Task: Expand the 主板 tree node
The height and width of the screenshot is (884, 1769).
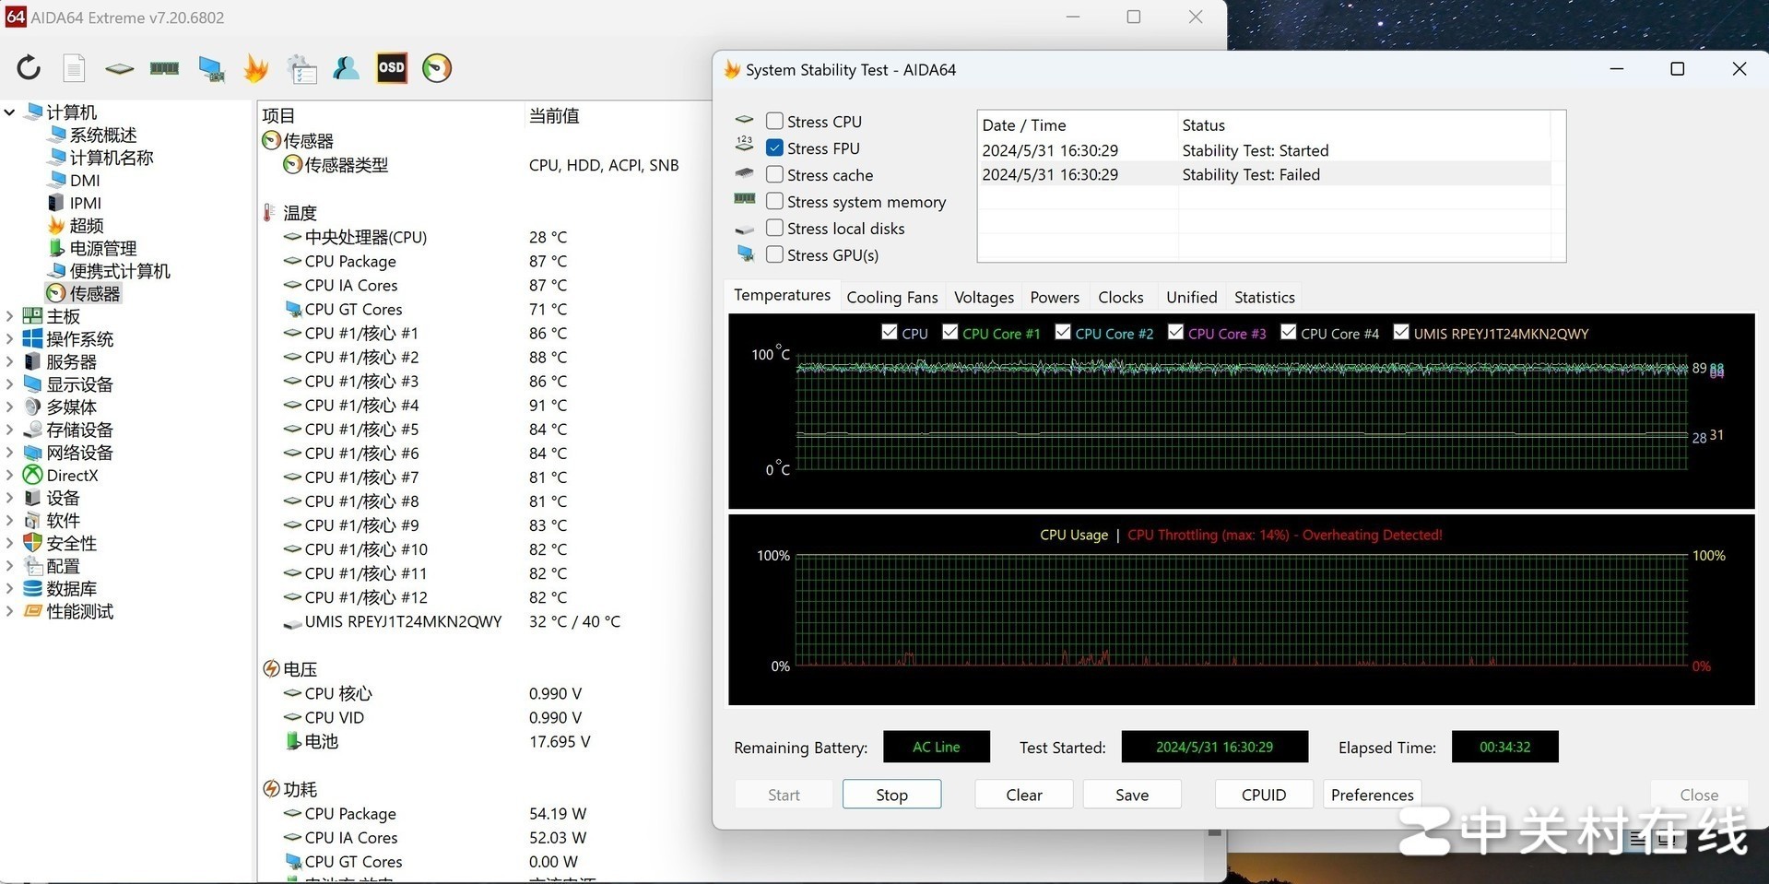Action: [x=10, y=316]
